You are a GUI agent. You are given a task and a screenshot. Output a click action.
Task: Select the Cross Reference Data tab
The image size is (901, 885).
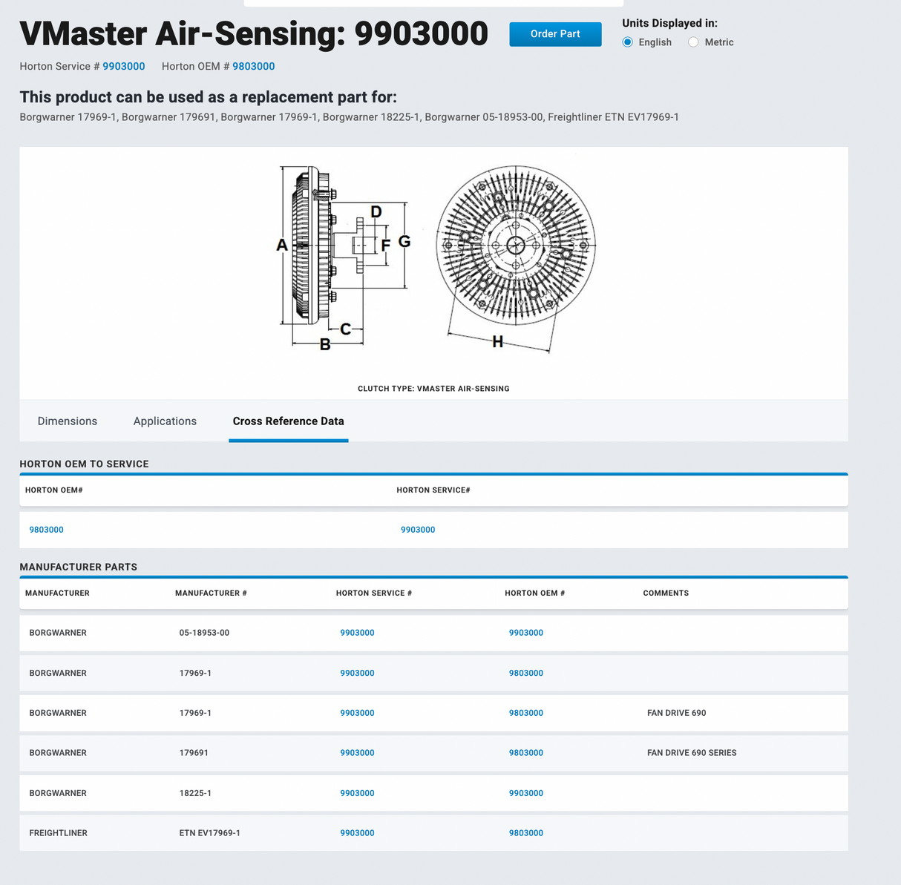(288, 421)
